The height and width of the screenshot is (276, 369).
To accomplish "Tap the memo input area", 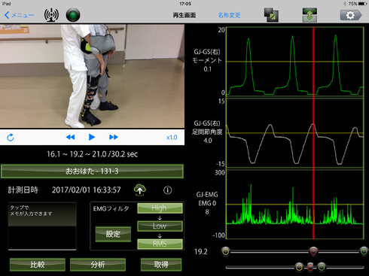I will pyautogui.click(x=42, y=226).
